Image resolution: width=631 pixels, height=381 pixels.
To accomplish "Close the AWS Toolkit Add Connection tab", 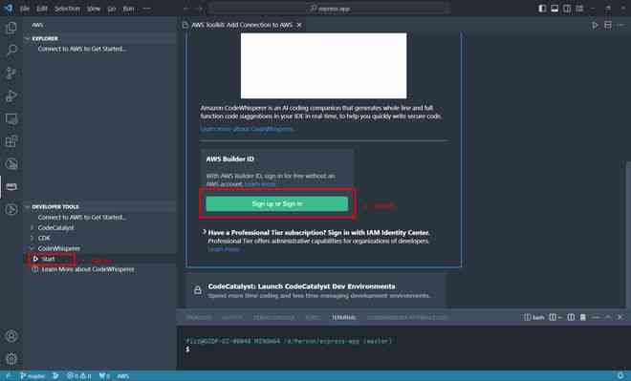I will [x=299, y=25].
